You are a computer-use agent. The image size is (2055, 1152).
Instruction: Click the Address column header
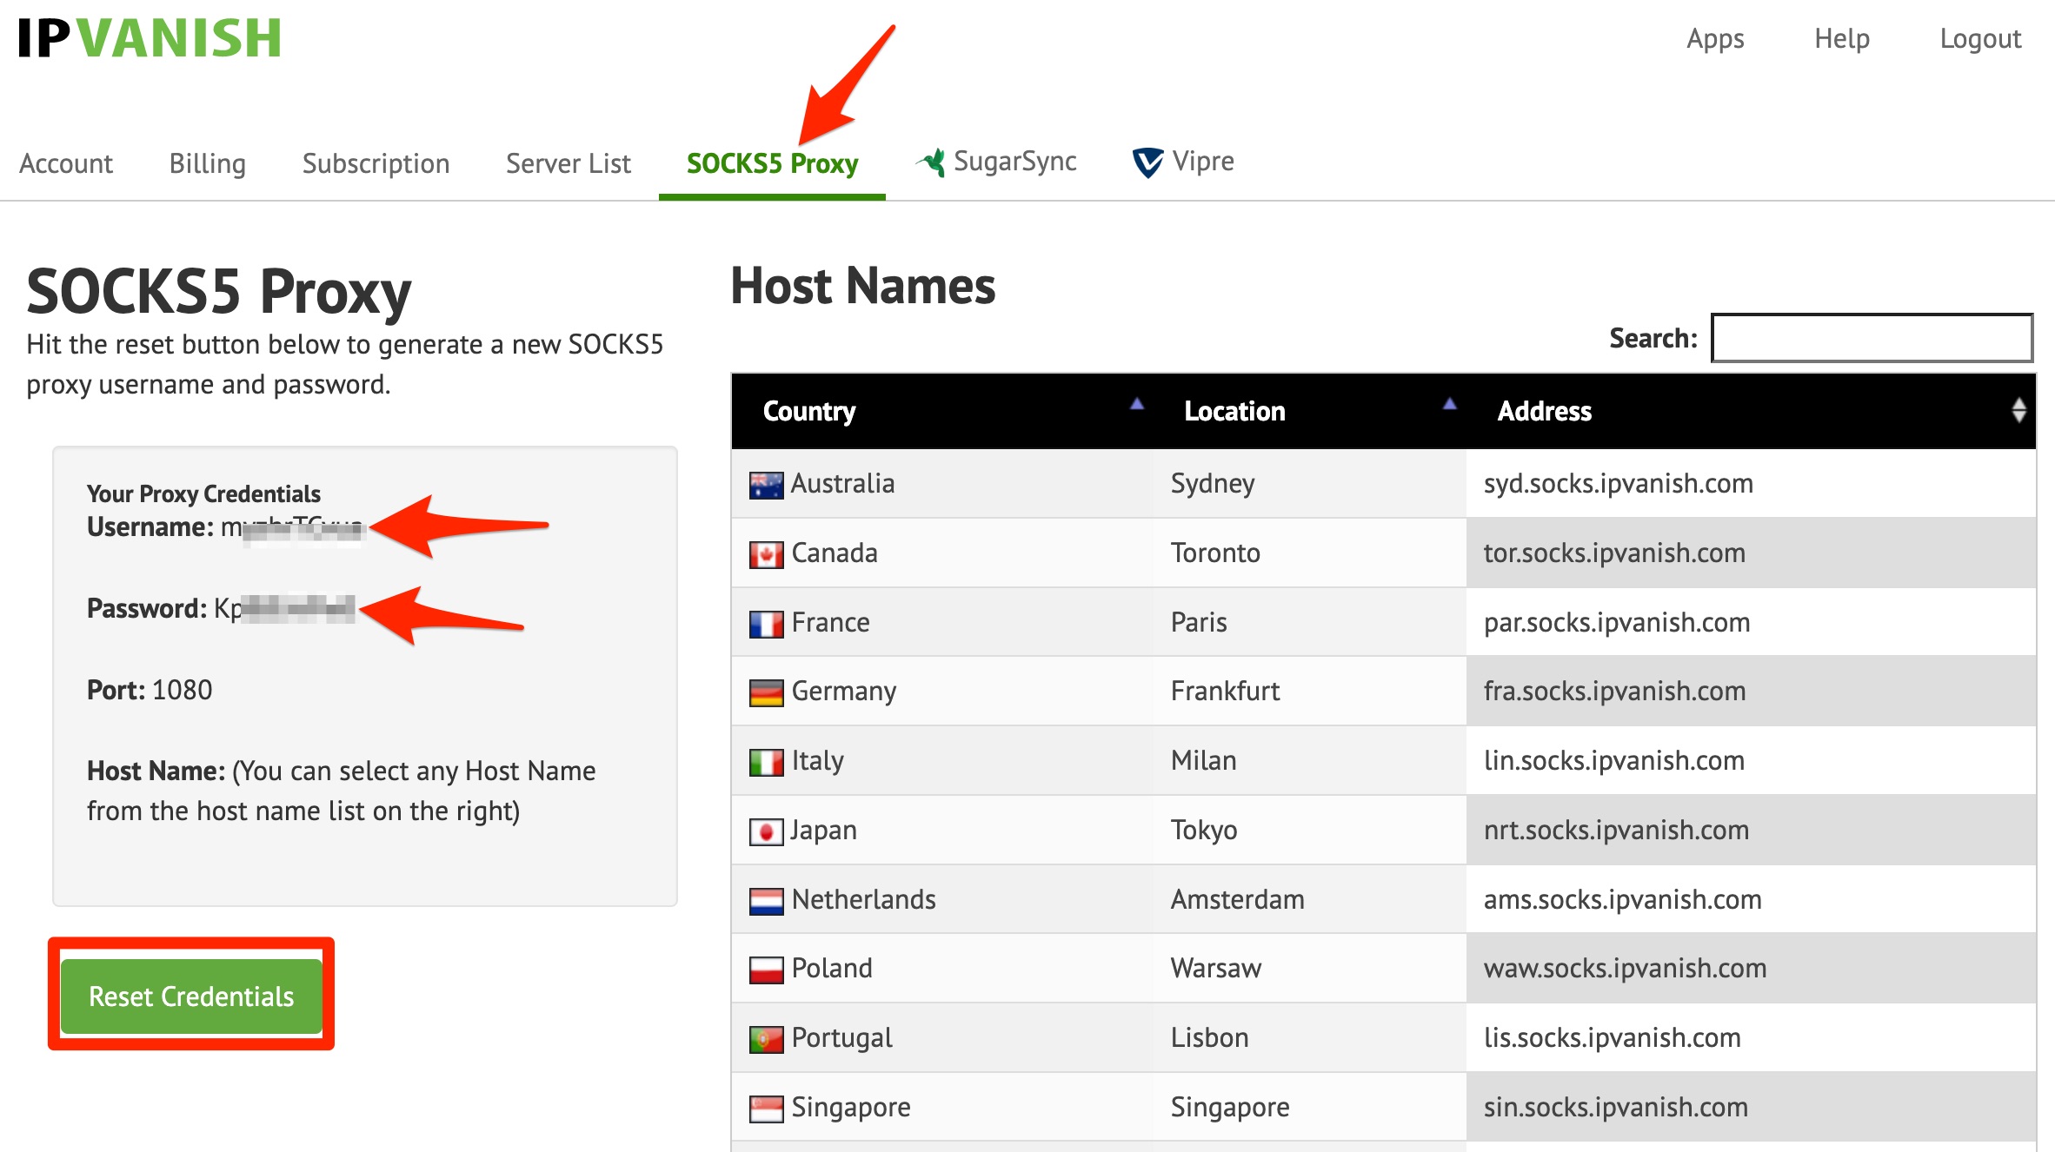pyautogui.click(x=1751, y=411)
